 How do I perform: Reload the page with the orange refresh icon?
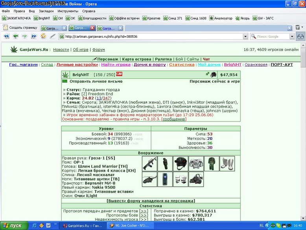tap(43, 36)
